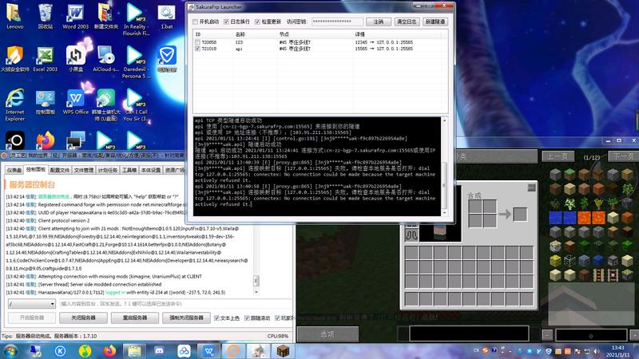Click the SakuraFrp log scrollbar down arrow
This screenshot has width=639, height=359.
coord(444,212)
